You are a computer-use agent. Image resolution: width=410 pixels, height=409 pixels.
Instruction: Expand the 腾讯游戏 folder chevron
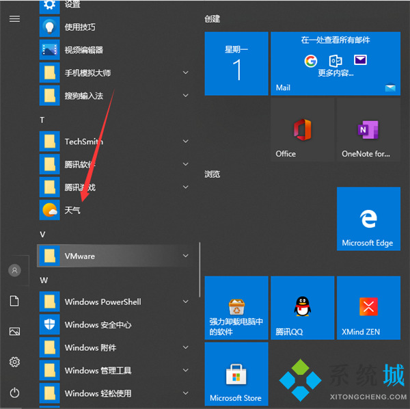click(186, 187)
